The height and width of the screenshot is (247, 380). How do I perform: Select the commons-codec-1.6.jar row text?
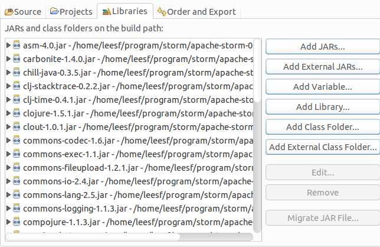138,140
